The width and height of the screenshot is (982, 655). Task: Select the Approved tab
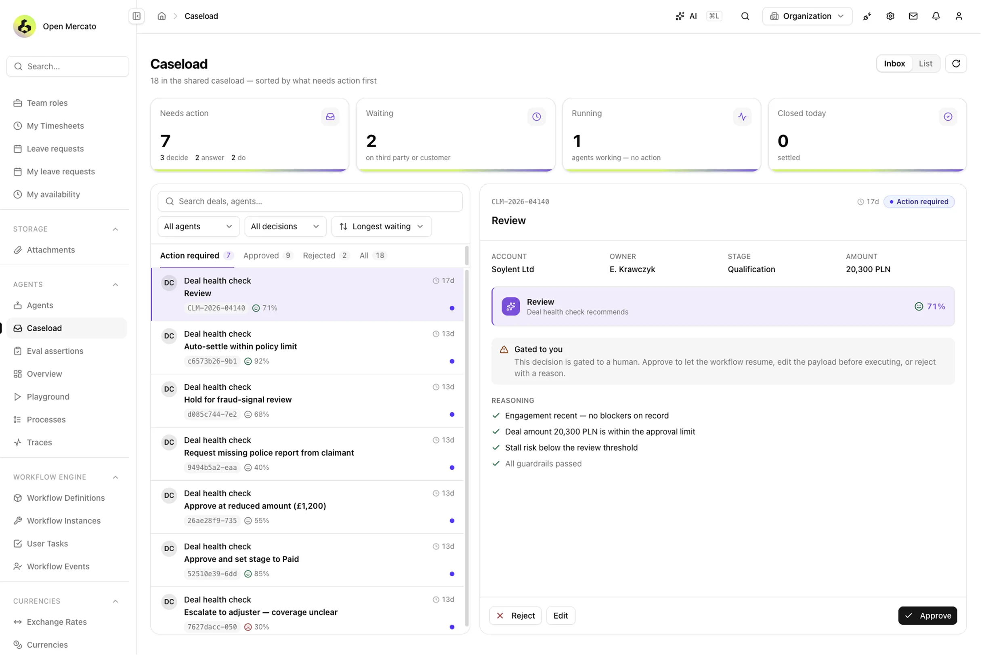(268, 255)
